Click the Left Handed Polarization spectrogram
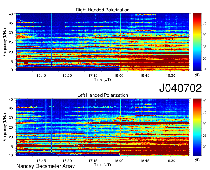This screenshot has width=210, height=170. coord(103,127)
